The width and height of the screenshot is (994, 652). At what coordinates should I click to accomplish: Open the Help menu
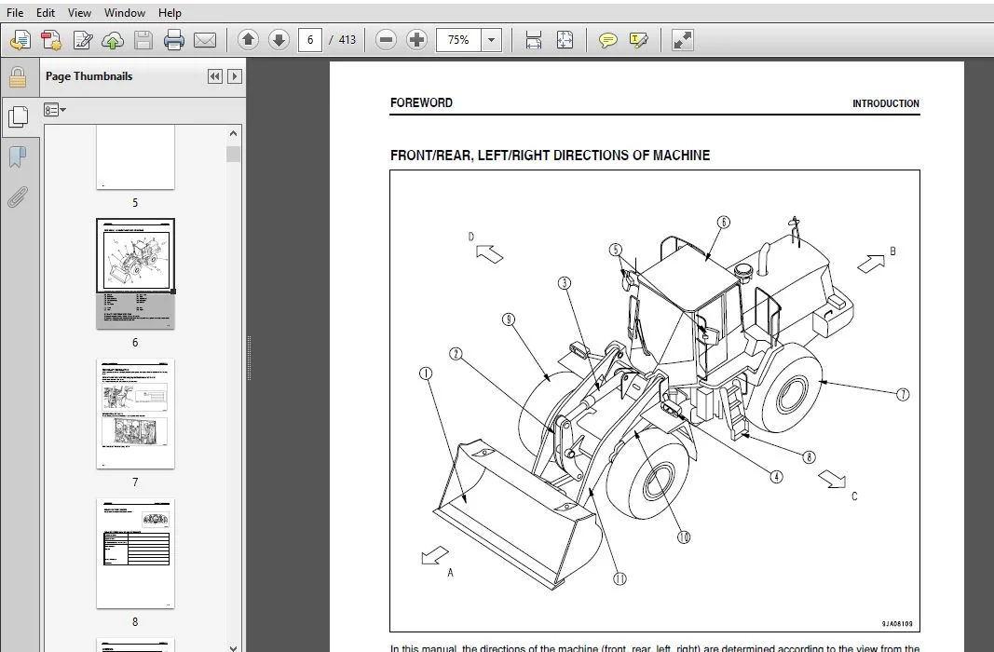[x=170, y=13]
